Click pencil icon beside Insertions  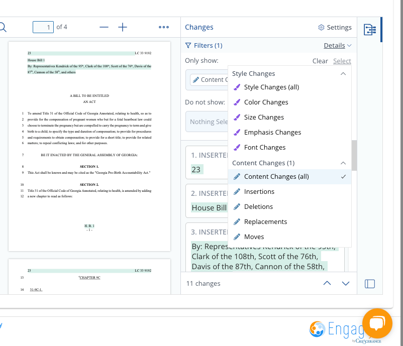(237, 192)
